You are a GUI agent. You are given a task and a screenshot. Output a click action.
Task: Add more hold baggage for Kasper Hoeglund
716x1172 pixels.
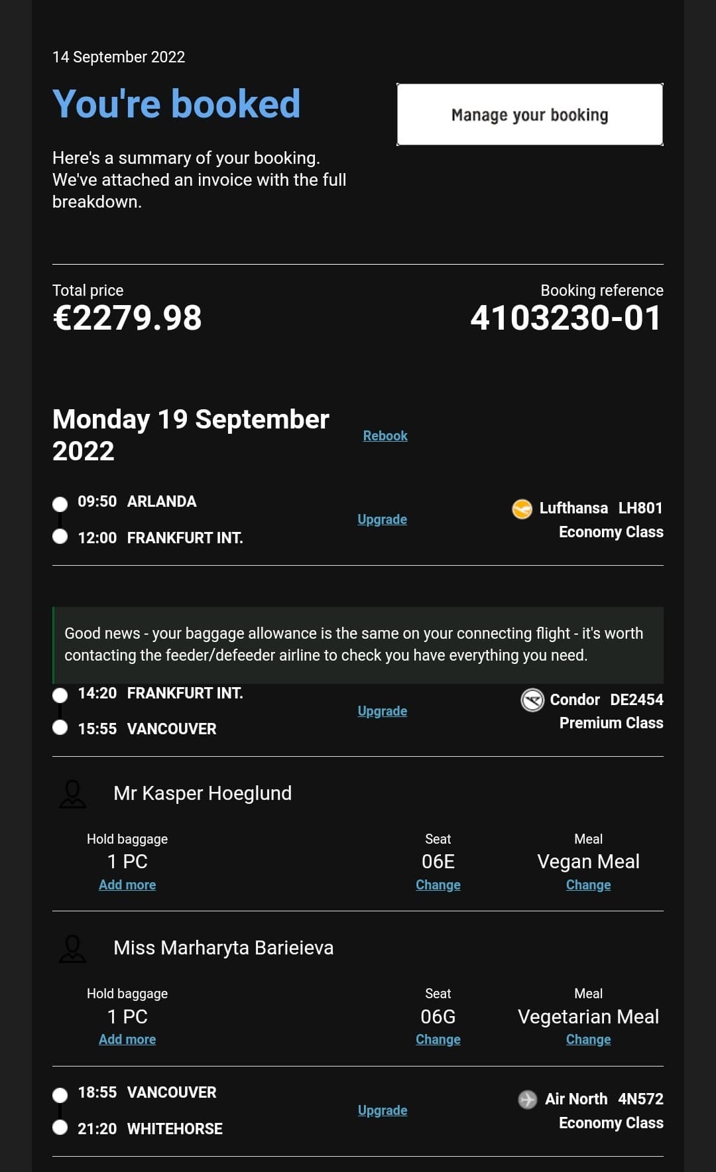(127, 885)
